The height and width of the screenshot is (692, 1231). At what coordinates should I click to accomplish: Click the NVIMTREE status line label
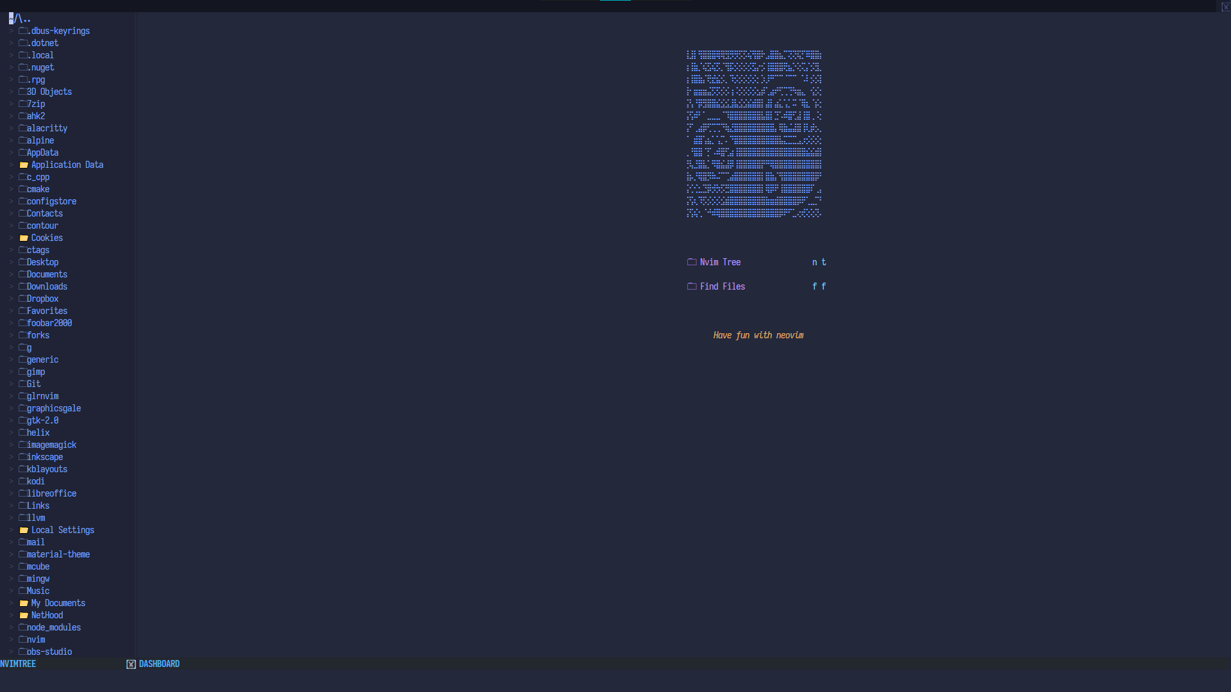click(18, 664)
